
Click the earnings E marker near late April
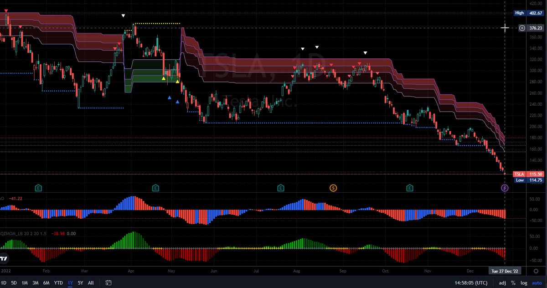(155, 187)
